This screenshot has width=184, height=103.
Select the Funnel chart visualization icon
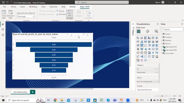pyautogui.click(x=142, y=45)
